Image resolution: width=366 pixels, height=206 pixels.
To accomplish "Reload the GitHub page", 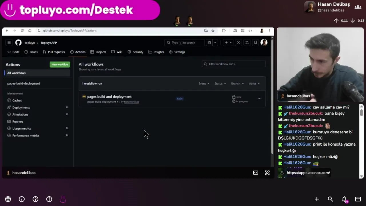I will 22,31.
